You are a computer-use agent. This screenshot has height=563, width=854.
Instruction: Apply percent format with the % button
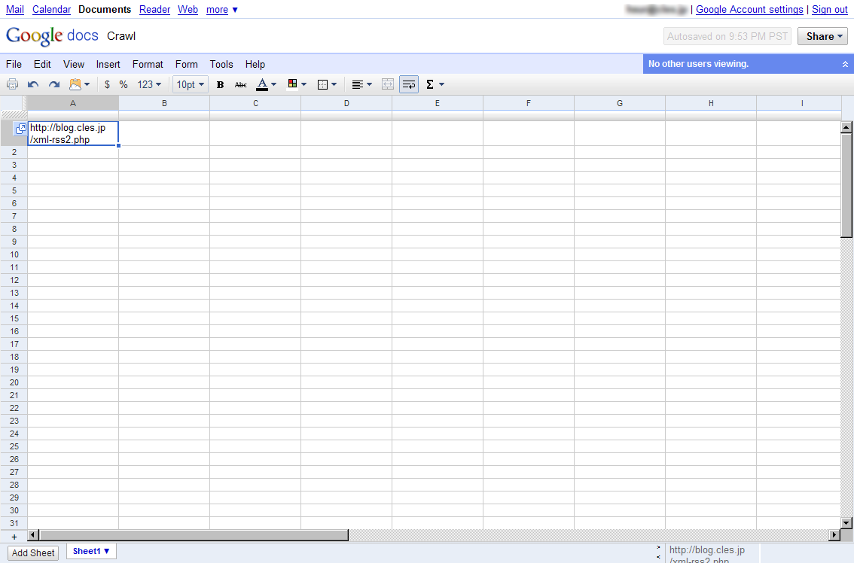click(124, 84)
